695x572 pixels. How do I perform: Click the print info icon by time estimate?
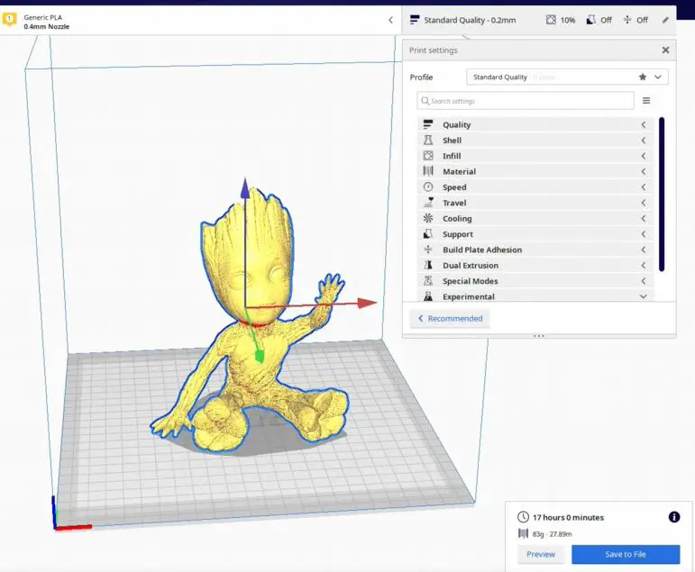pyautogui.click(x=674, y=517)
